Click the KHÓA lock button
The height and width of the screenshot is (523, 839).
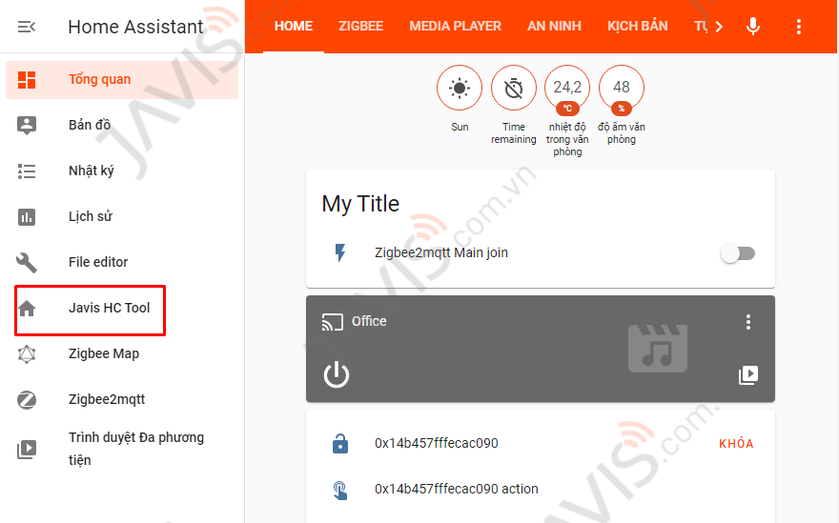(736, 443)
